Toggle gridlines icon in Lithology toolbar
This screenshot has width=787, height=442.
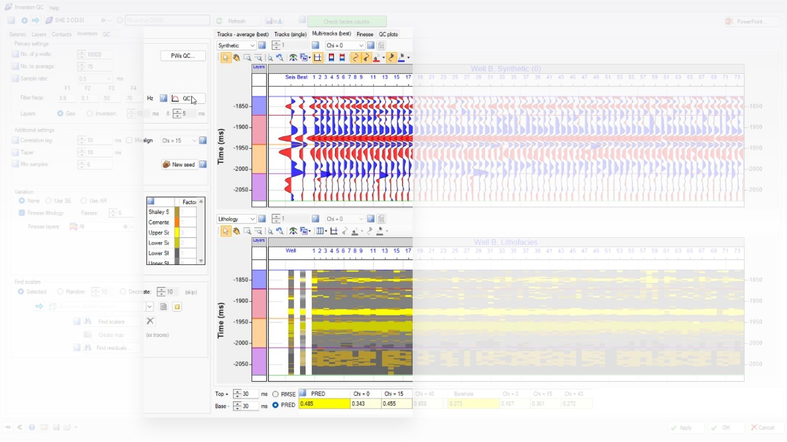click(334, 231)
